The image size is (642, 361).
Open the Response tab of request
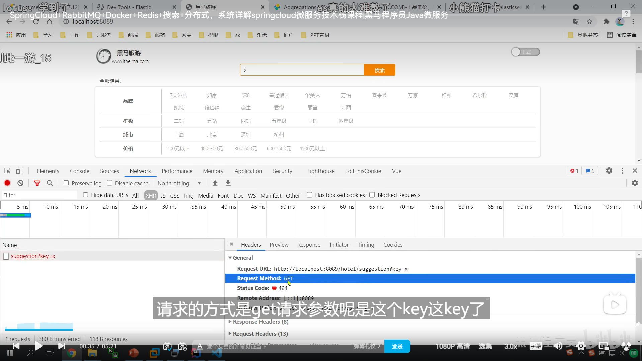[309, 245]
